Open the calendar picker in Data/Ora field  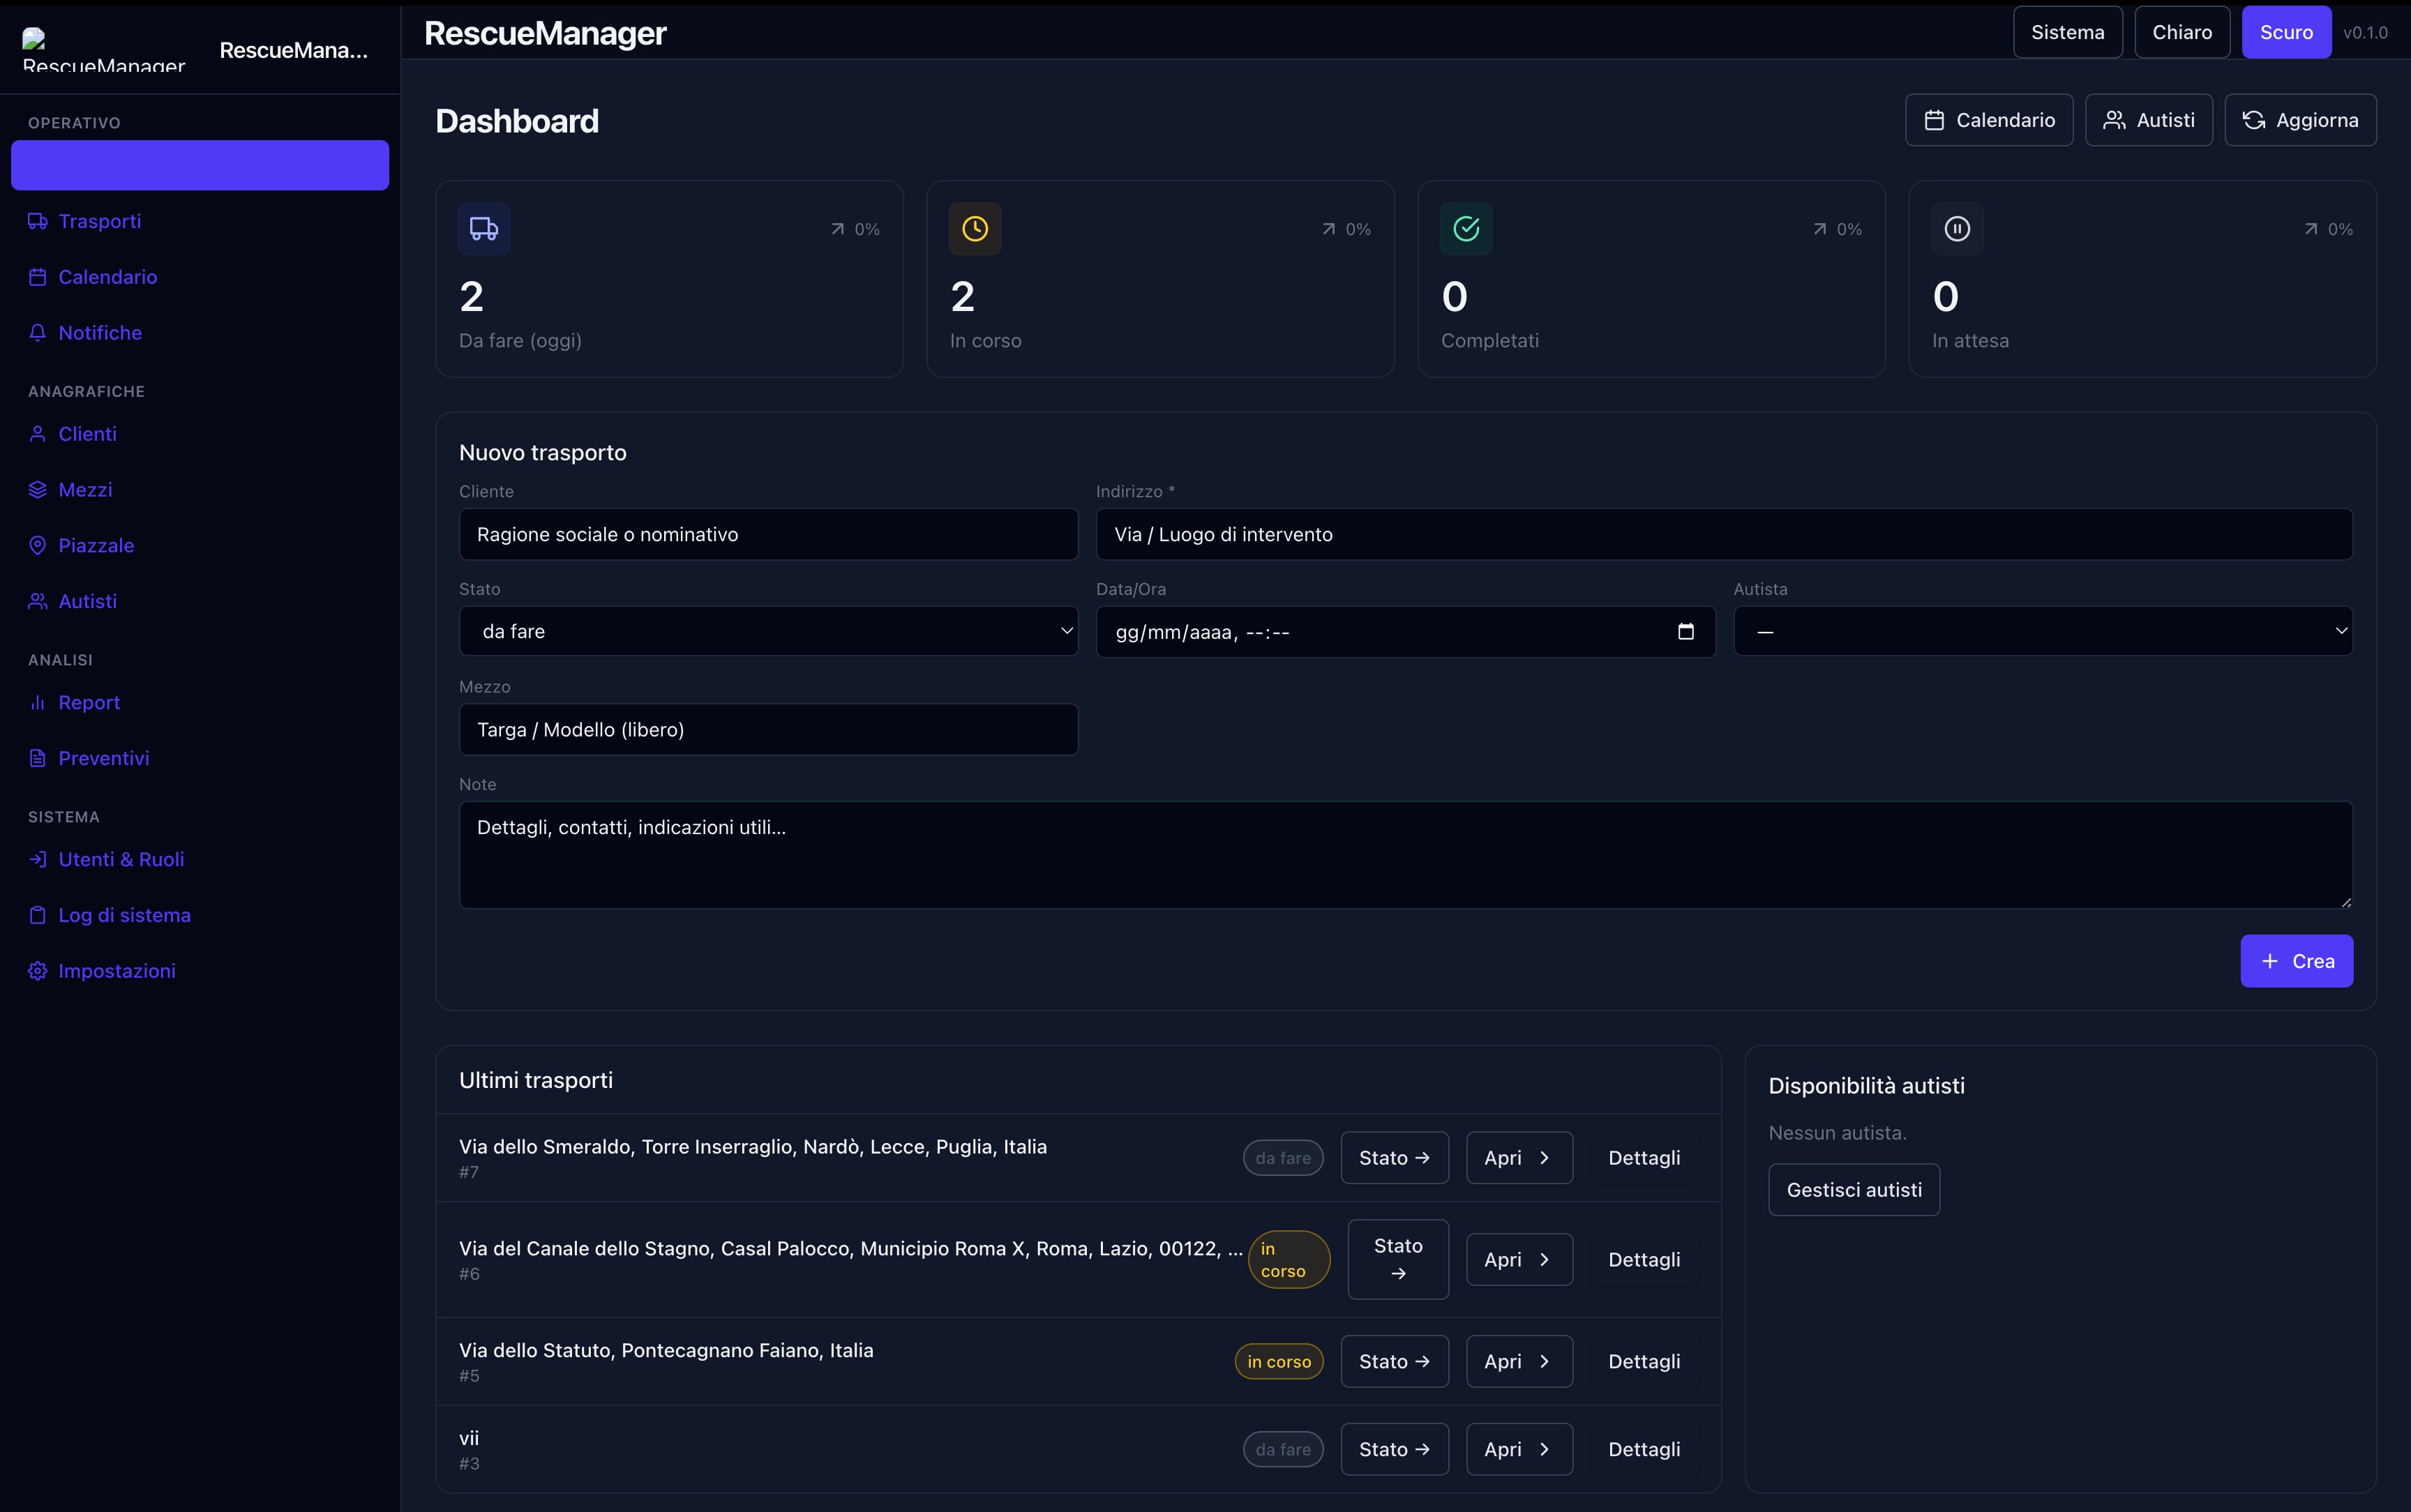pos(1685,632)
